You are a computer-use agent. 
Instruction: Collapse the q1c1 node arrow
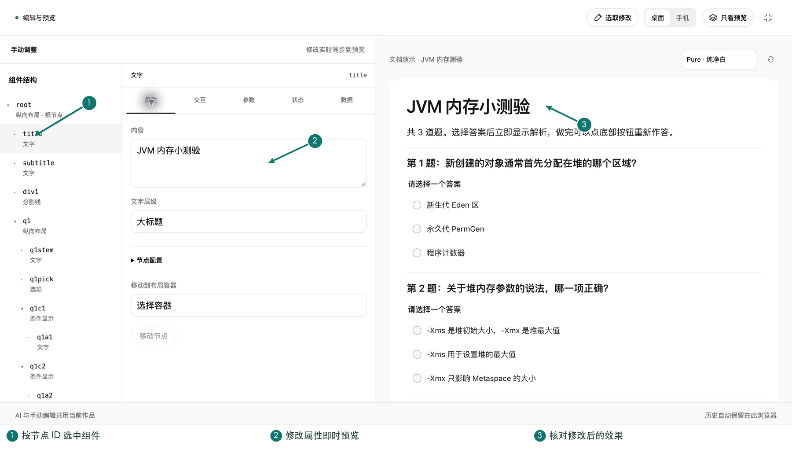tap(22, 309)
